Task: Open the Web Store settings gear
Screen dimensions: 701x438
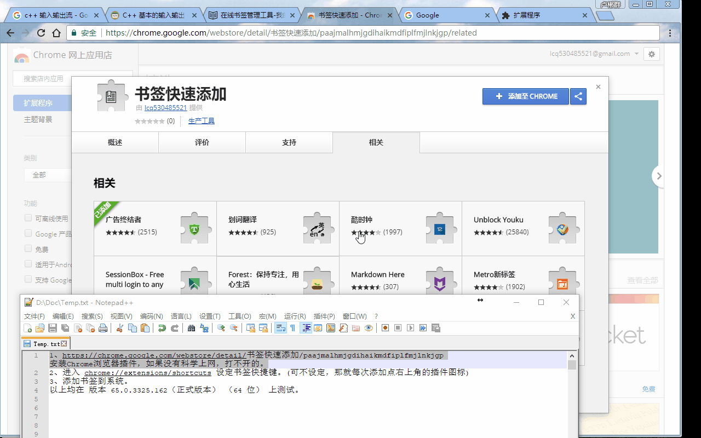Action: [x=651, y=54]
